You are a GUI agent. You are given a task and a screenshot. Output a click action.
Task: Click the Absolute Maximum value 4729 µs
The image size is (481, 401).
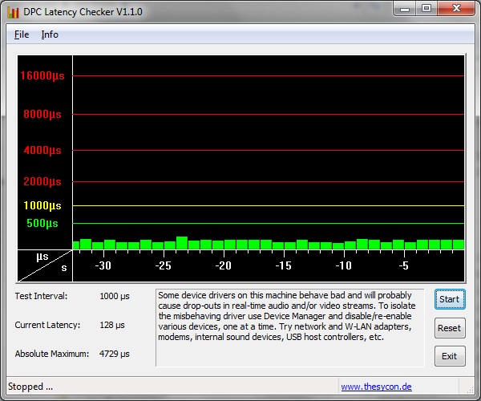point(115,354)
